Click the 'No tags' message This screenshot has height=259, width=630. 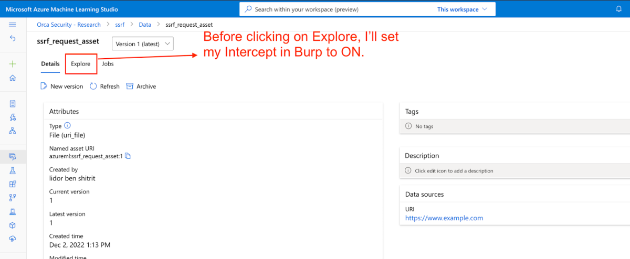click(424, 126)
